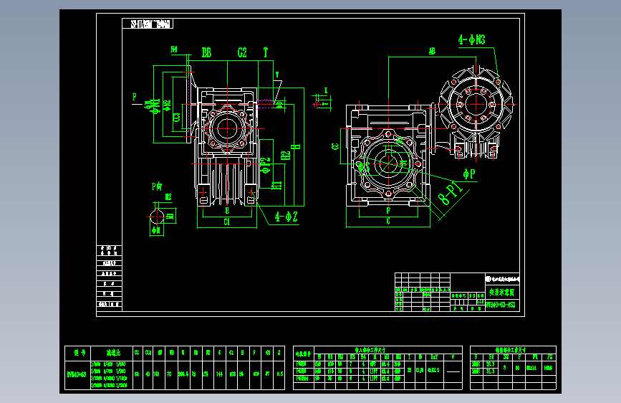Click the 31.3 value in right table
Viewport: 621px width, 403px height.
tap(491, 371)
